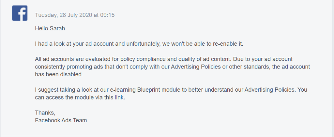This screenshot has height=137, width=334.
Task: Click the "Thanks," sign-off line
Action: (45, 113)
